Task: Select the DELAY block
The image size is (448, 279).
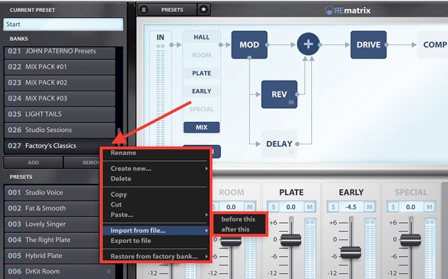Action: click(279, 144)
